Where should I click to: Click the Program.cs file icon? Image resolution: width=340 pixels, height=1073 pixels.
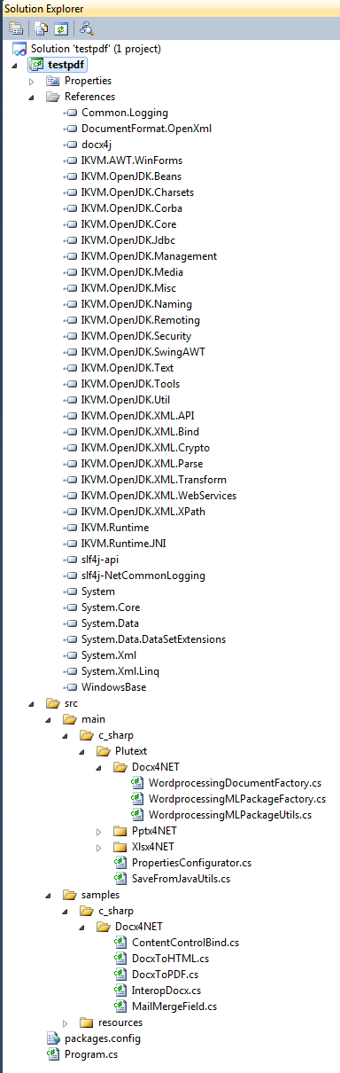click(x=53, y=1053)
